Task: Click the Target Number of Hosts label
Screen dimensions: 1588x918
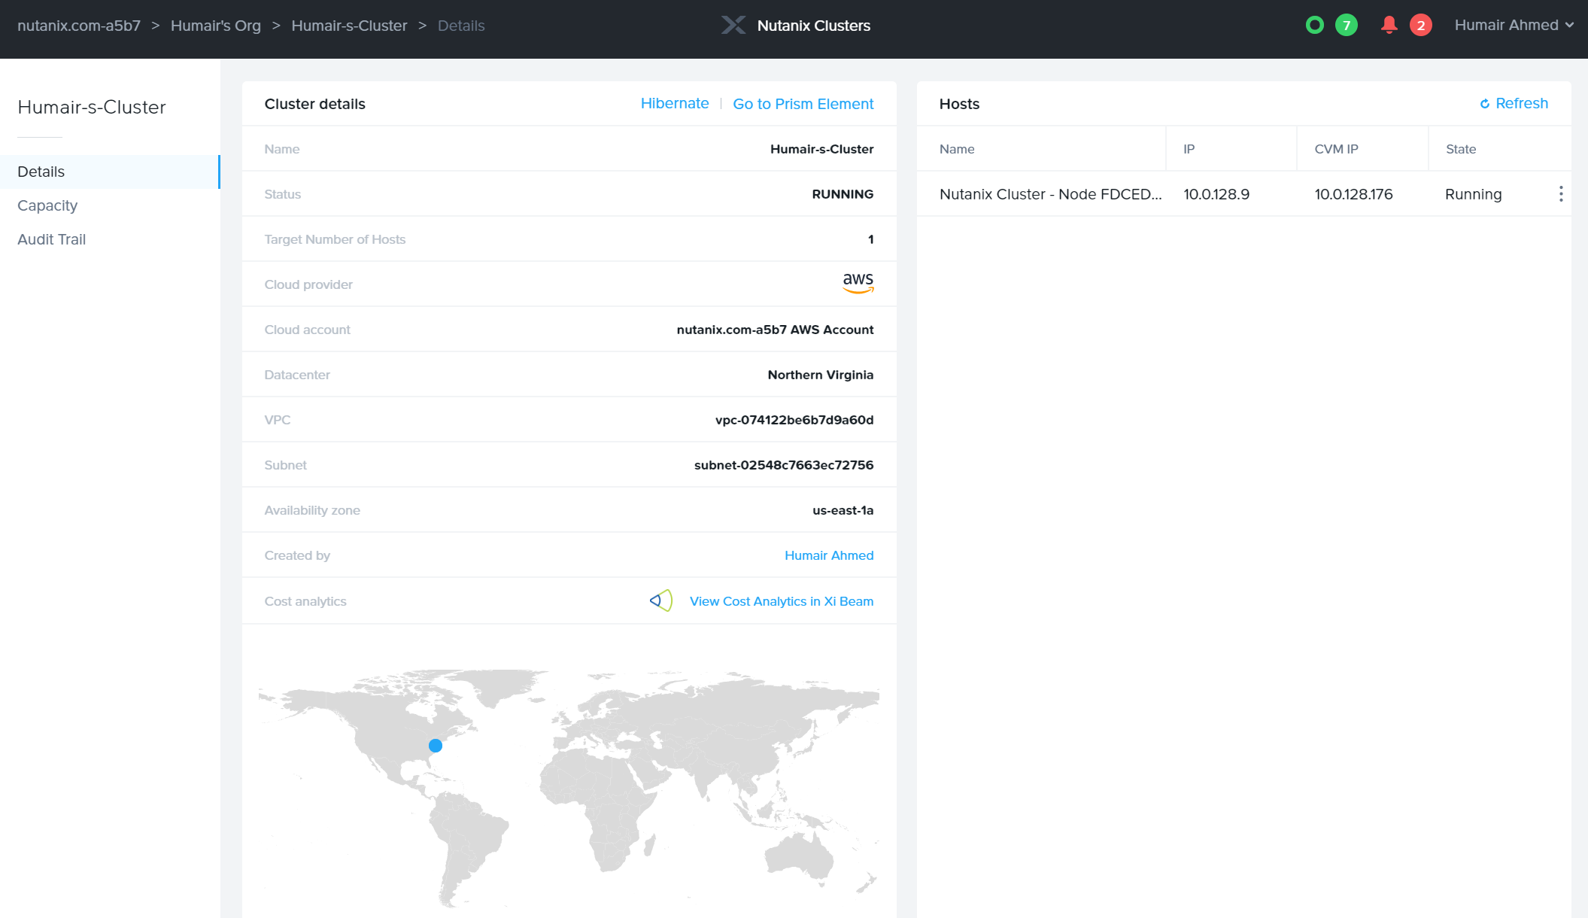Action: tap(335, 239)
